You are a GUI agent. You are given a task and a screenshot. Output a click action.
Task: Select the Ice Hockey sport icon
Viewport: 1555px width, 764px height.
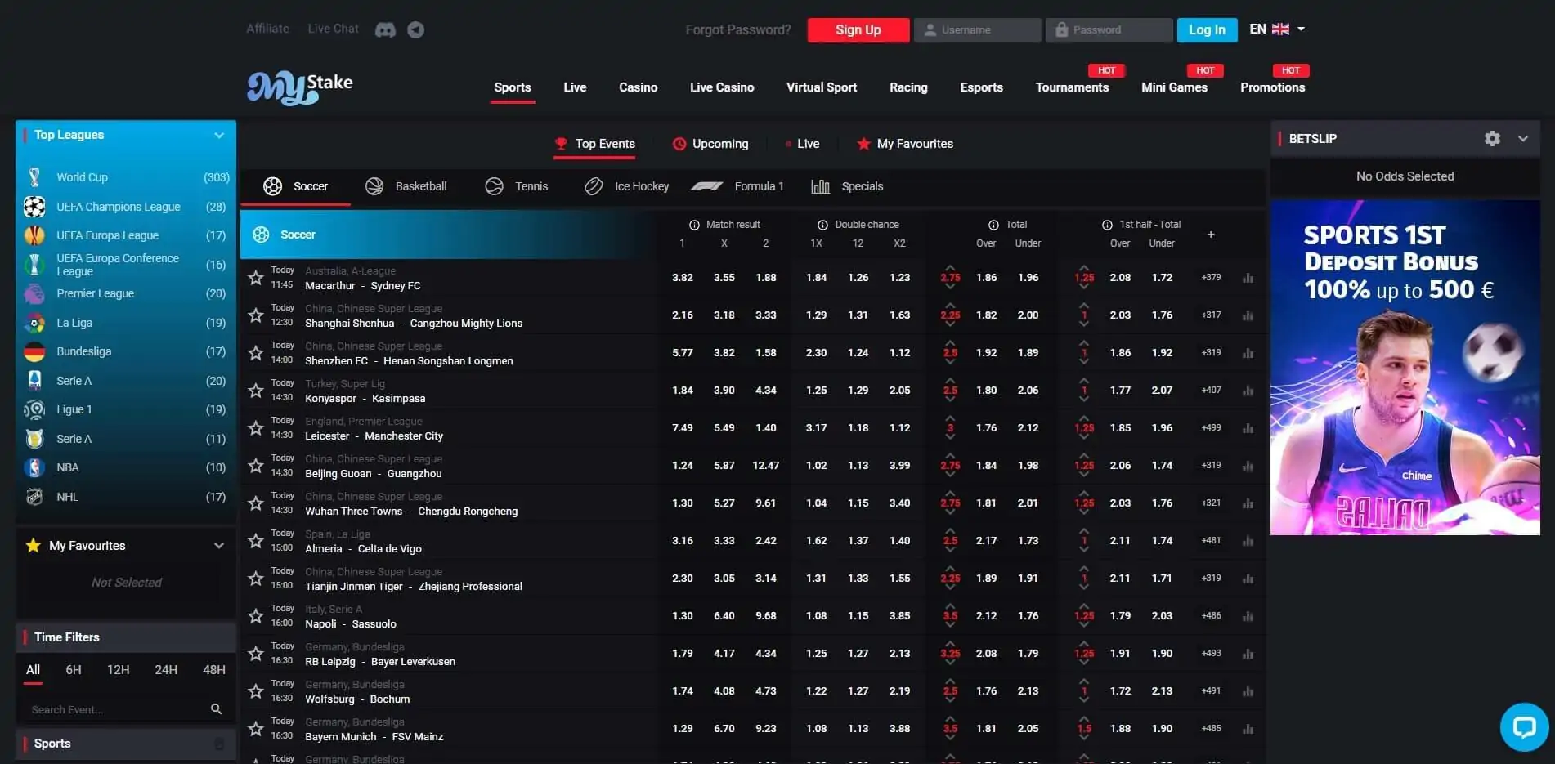coord(594,186)
